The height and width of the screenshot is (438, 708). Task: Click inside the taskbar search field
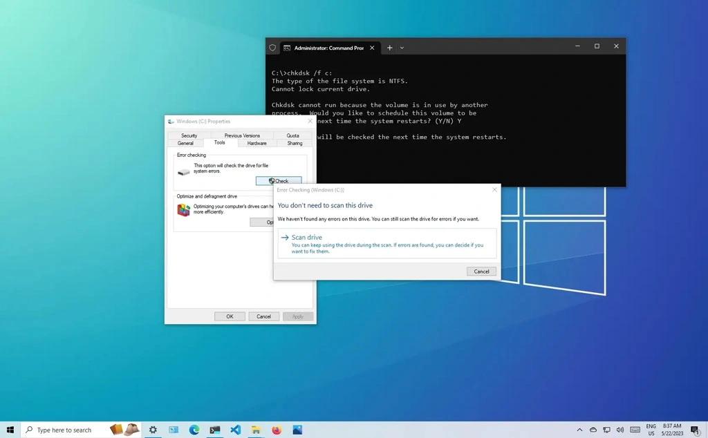(x=62, y=429)
